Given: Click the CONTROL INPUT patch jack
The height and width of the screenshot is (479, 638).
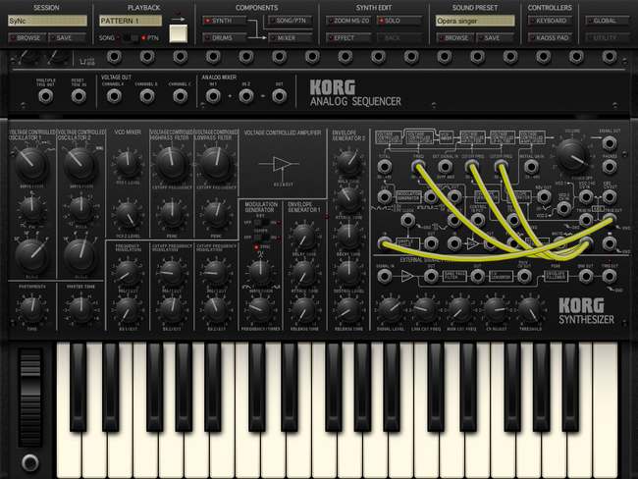Looking at the screenshot, I should coord(477,221).
